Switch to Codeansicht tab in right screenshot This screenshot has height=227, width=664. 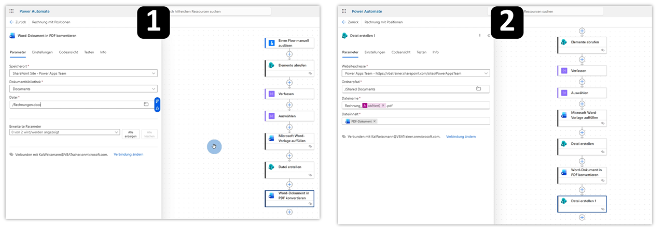[x=401, y=52]
